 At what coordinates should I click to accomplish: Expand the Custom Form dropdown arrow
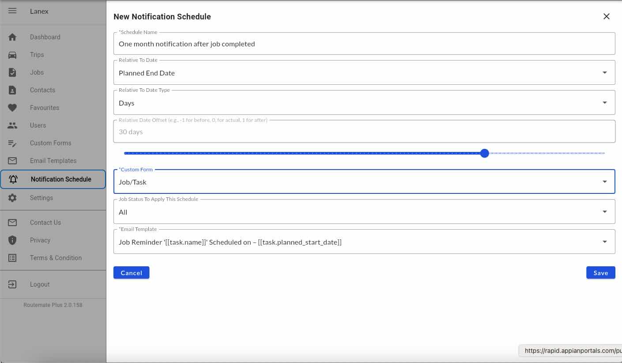click(605, 181)
